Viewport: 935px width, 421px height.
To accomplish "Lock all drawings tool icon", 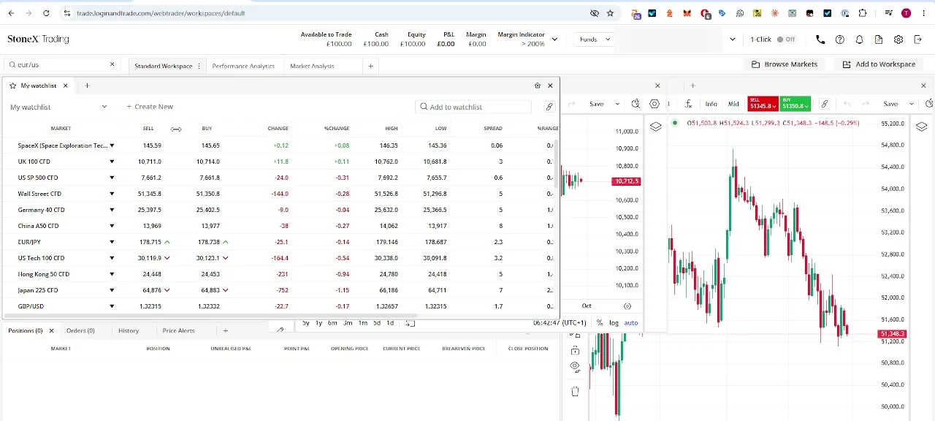I will coord(575,351).
